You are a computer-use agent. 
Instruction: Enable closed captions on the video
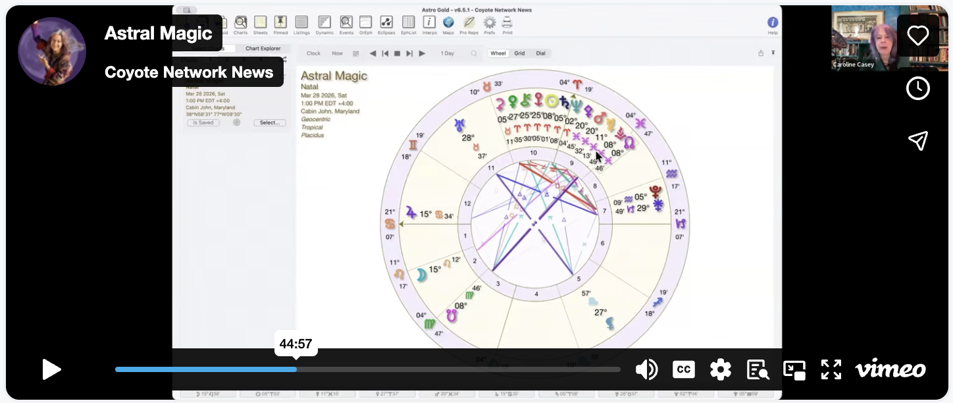pyautogui.click(x=684, y=369)
